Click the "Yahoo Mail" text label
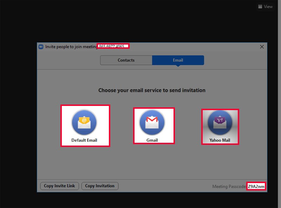The image size is (281, 208). pyautogui.click(x=220, y=140)
